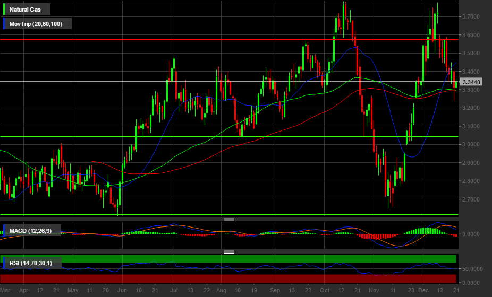Click the green color bar beside Natural Gas
This screenshot has height=297, width=492.
tap(4, 10)
